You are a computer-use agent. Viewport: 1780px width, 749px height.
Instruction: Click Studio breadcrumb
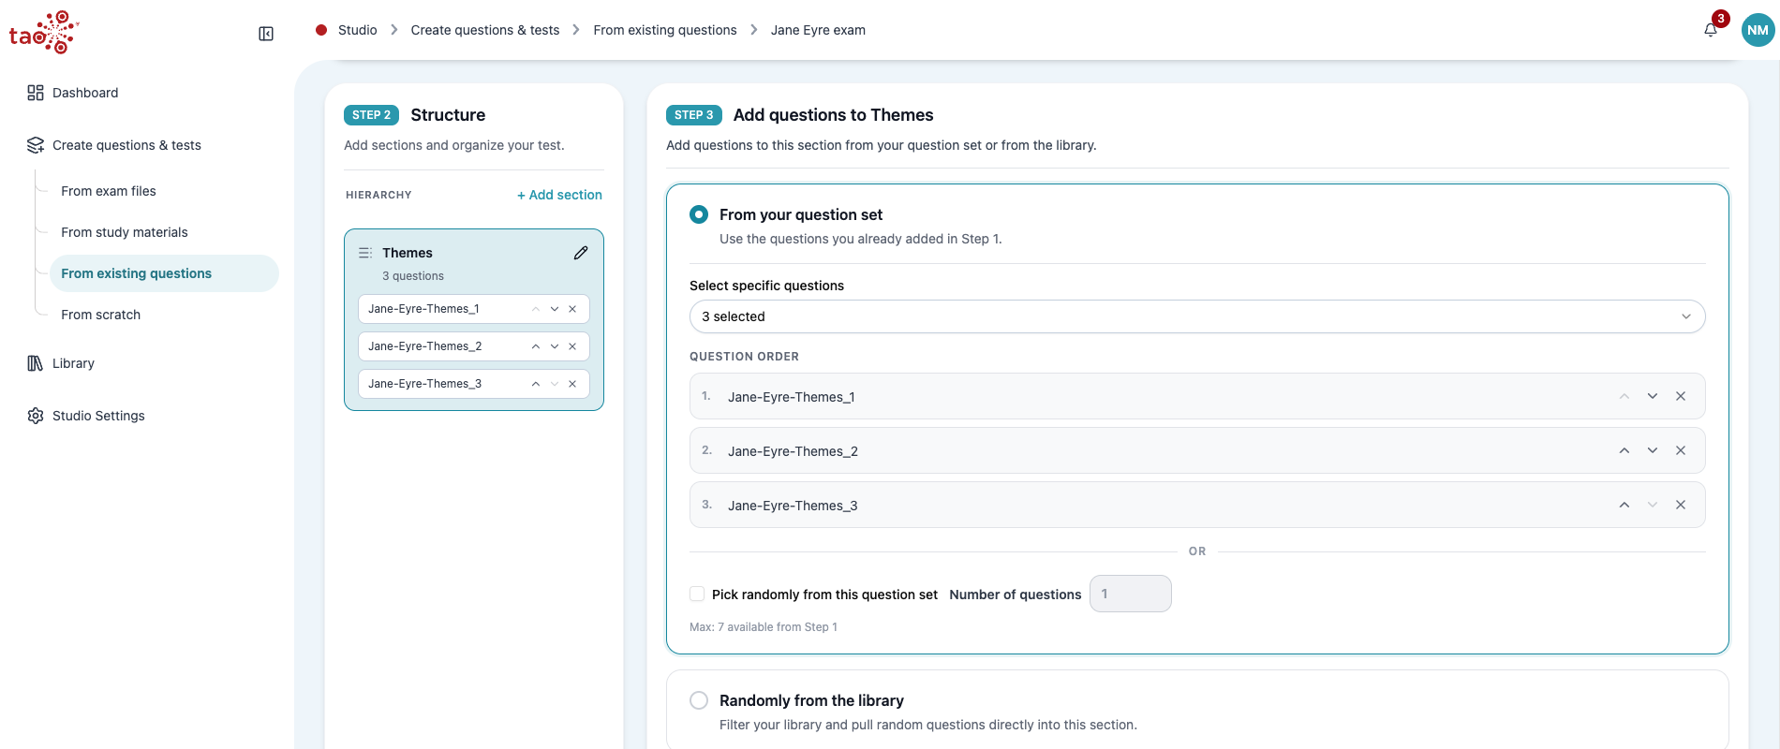357,30
